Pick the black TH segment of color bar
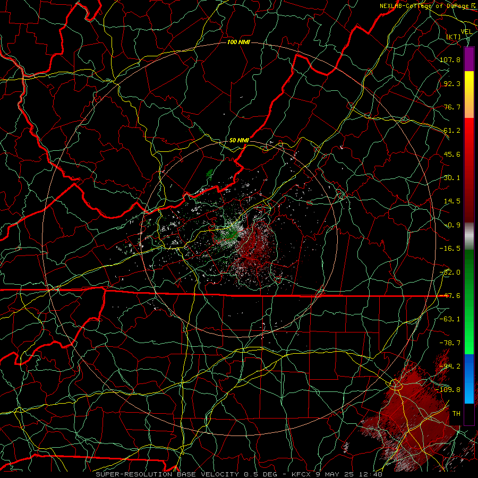This screenshot has width=478, height=478. pos(469,414)
